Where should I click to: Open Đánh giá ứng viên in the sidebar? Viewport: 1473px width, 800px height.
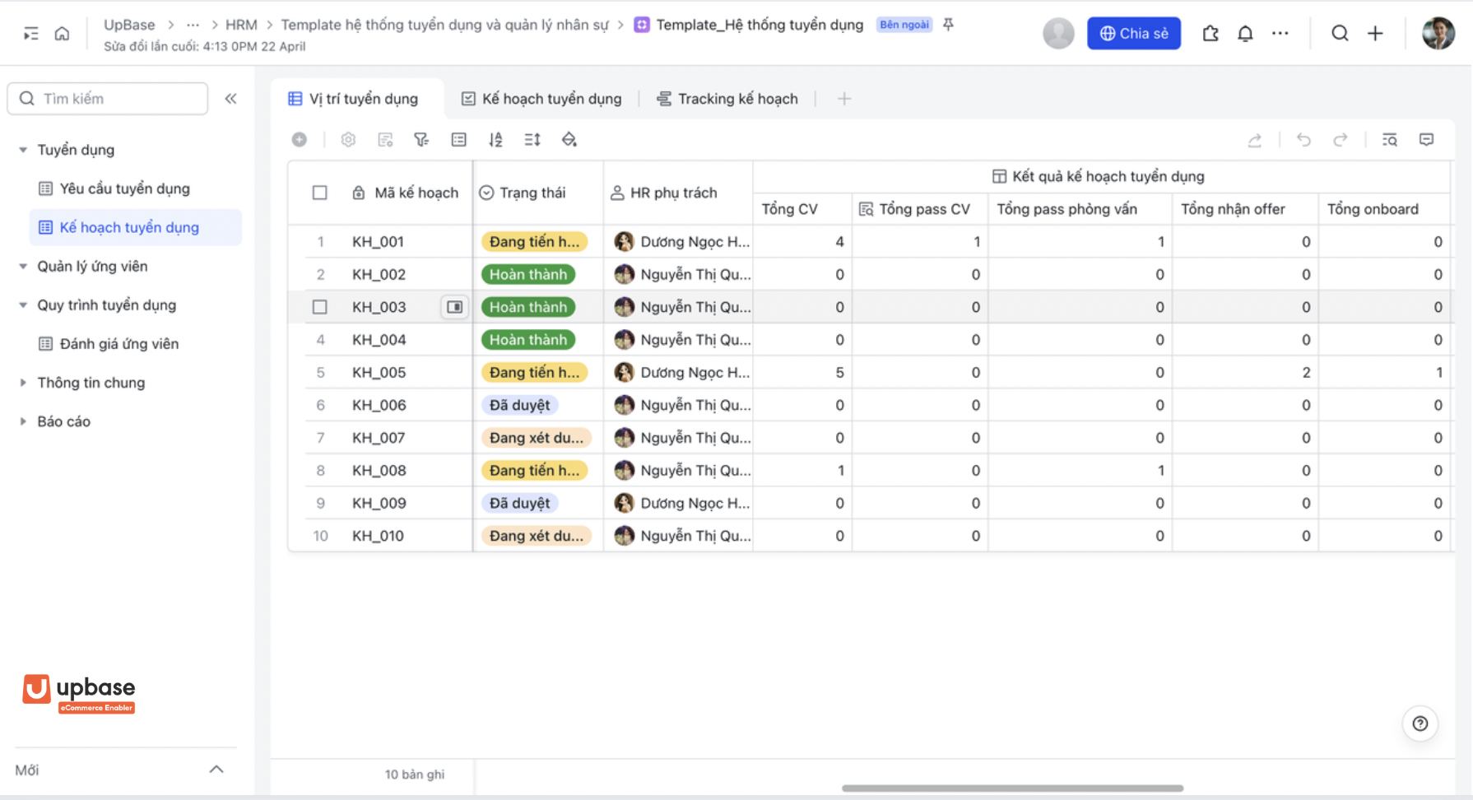118,344
